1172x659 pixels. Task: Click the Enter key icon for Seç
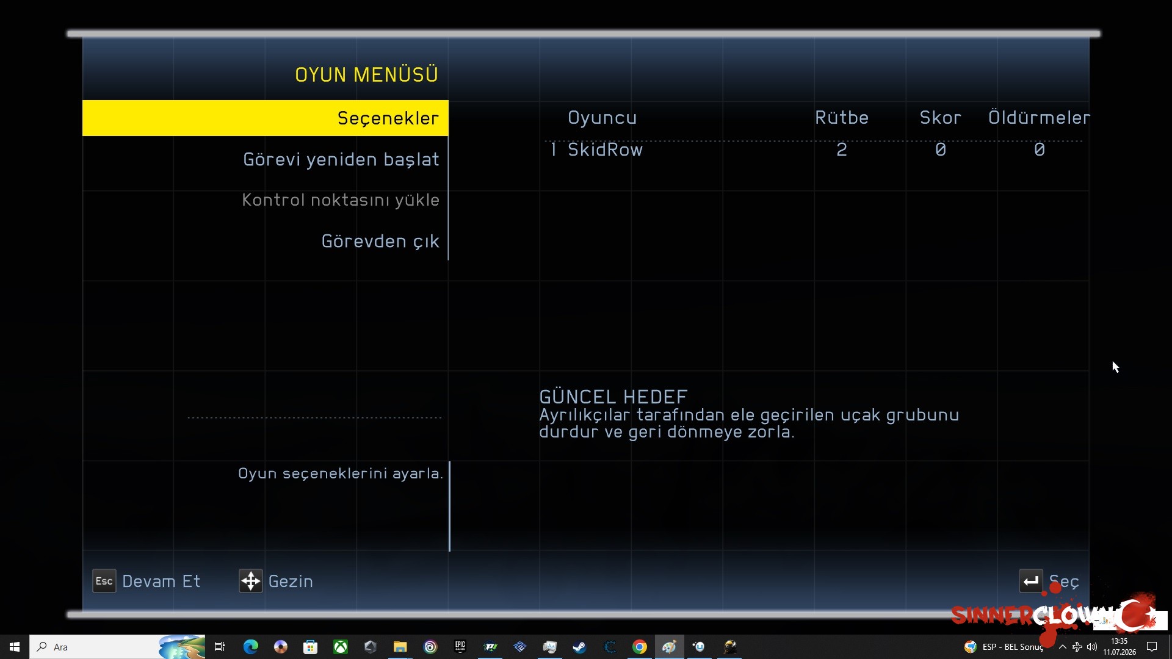(x=1031, y=581)
